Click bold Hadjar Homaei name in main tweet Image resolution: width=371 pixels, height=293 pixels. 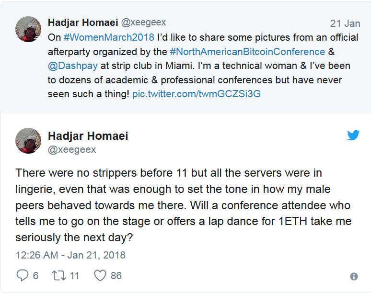click(88, 136)
